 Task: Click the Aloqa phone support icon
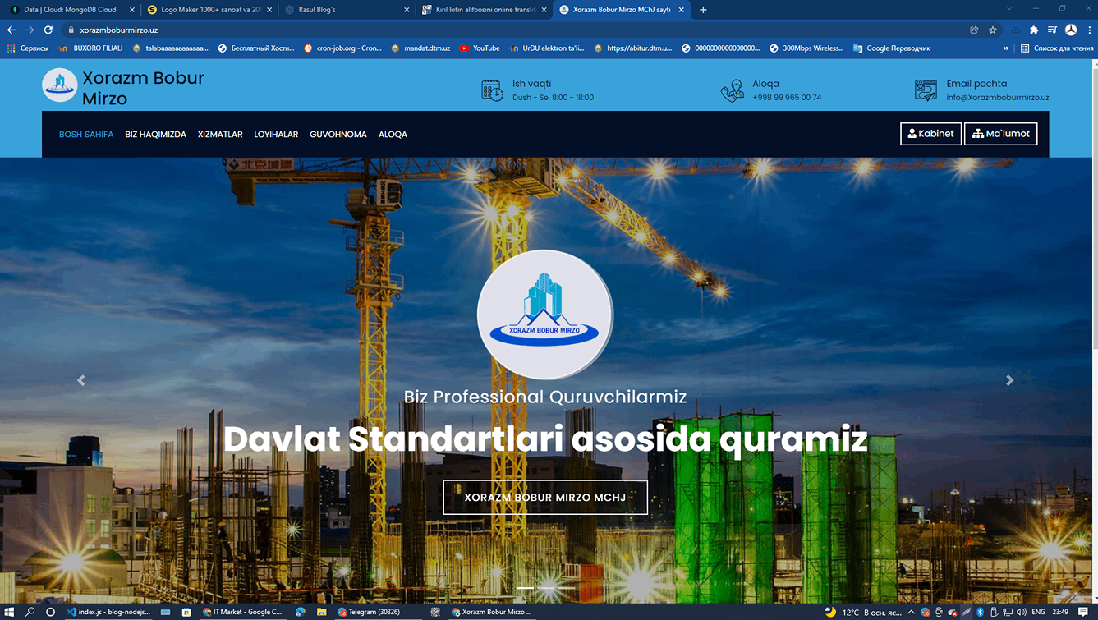tap(732, 90)
